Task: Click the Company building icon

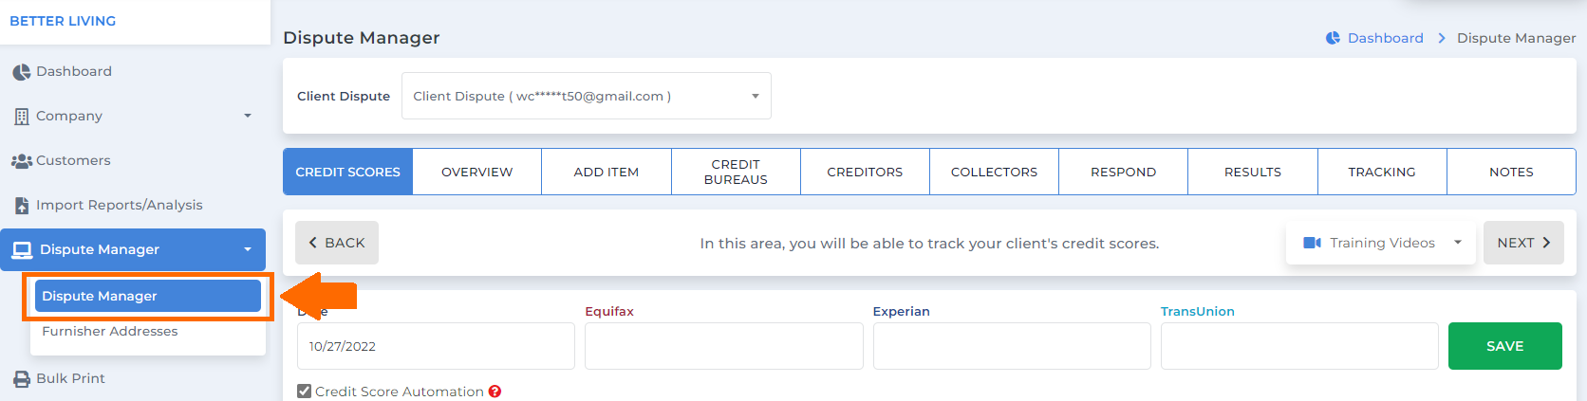Action: pyautogui.click(x=22, y=117)
